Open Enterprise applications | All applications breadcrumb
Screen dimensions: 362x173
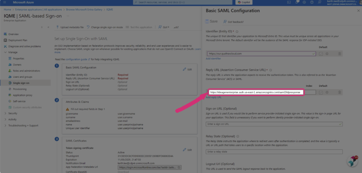[x=39, y=9]
